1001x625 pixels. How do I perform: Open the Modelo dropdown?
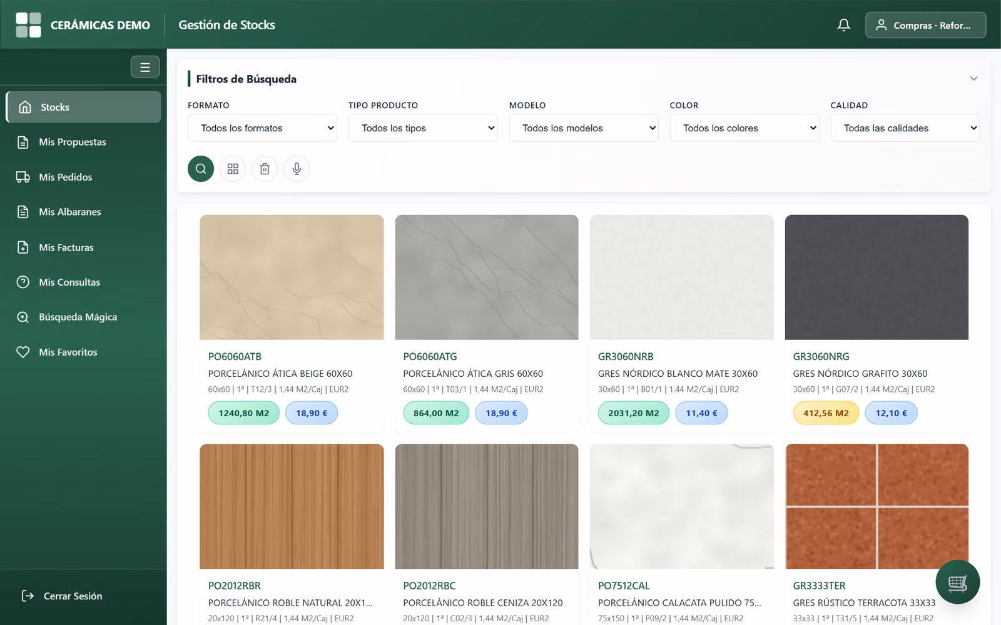click(x=584, y=128)
